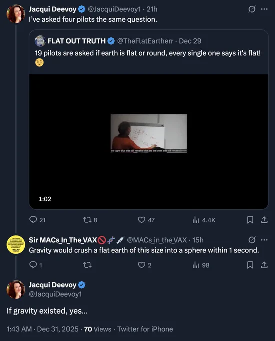Open FLAT OUT TRUTH profile name

(x=77, y=41)
